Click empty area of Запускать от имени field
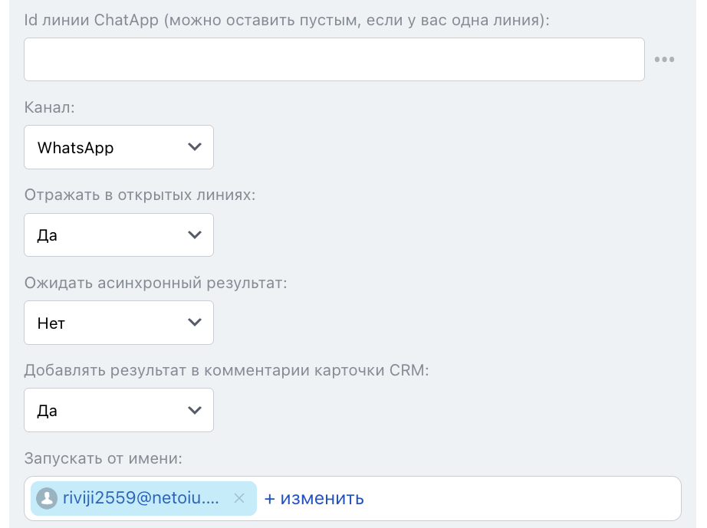The width and height of the screenshot is (707, 528). tap(521, 499)
